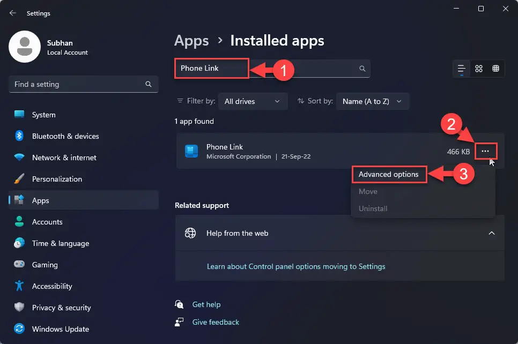Viewport: 518px width, 344px height.
Task: Switch to table view layout
Action: (x=495, y=69)
